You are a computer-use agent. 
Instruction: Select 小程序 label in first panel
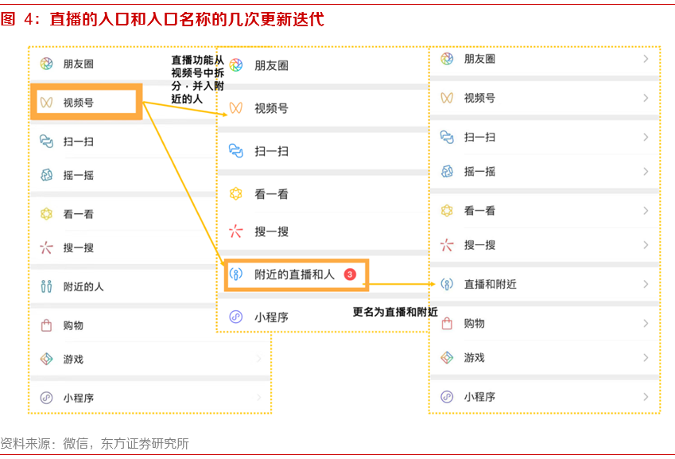[x=79, y=398]
